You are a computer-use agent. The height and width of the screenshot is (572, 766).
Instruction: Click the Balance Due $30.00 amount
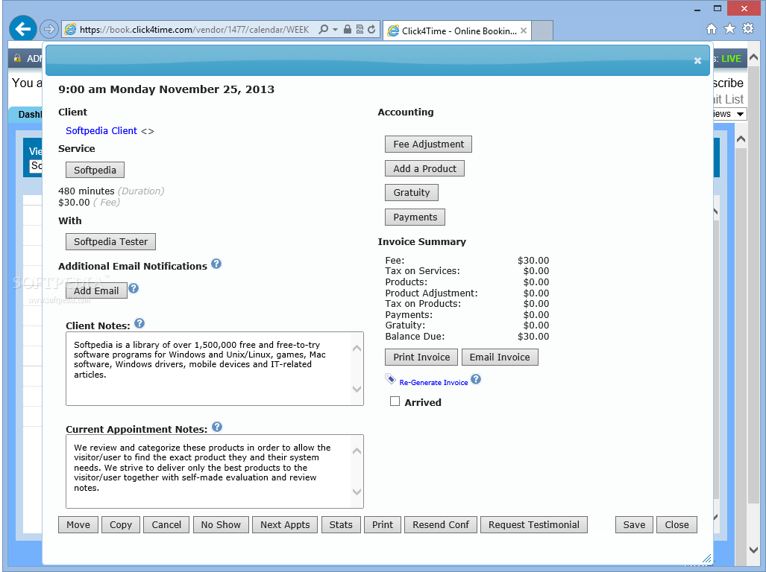(533, 337)
